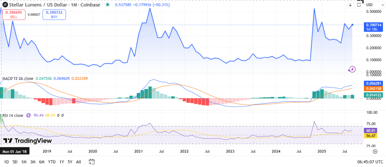Select the 1Y time range
Viewport: 386px width, 167px height.
click(61, 162)
